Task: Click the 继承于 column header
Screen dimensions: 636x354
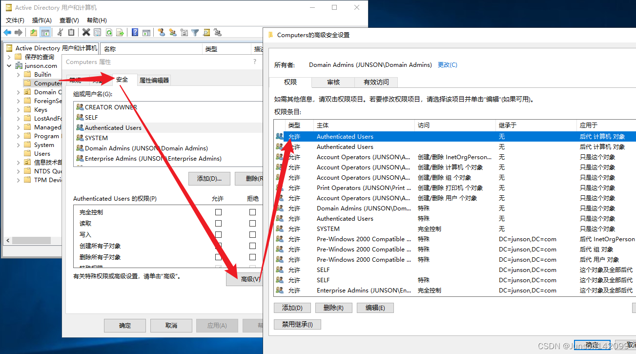Action: [535, 125]
